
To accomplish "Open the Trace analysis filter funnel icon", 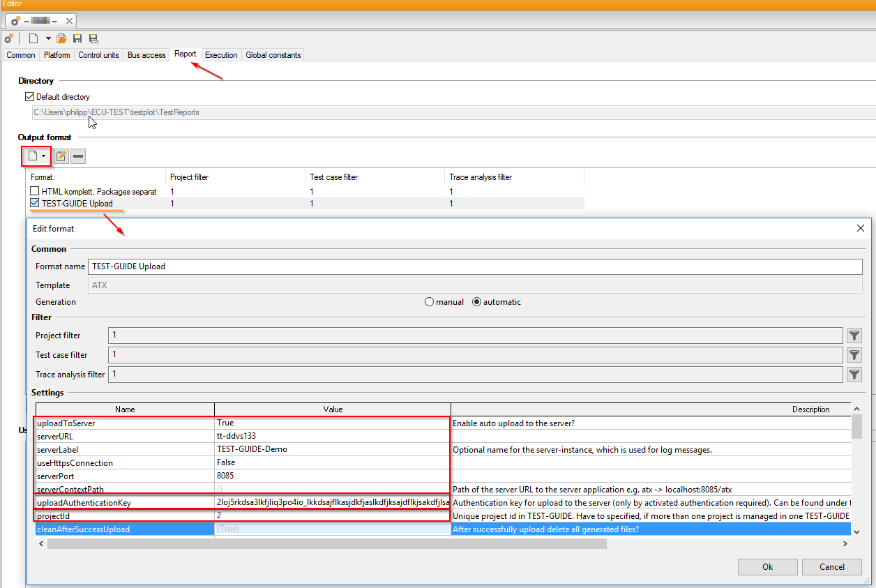I will point(854,375).
